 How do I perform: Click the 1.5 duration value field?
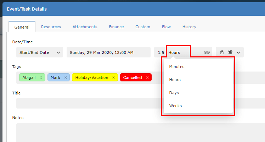pos(161,53)
